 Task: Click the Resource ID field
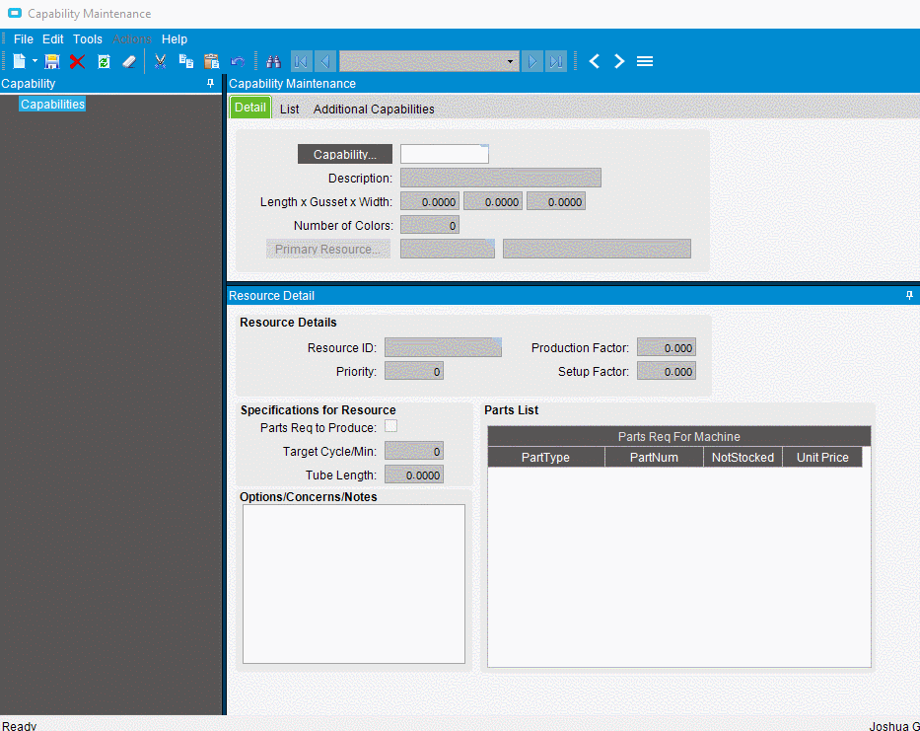tap(443, 347)
